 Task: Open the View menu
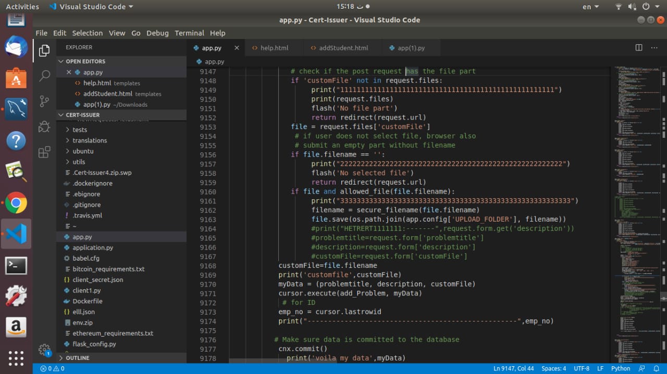pos(117,33)
